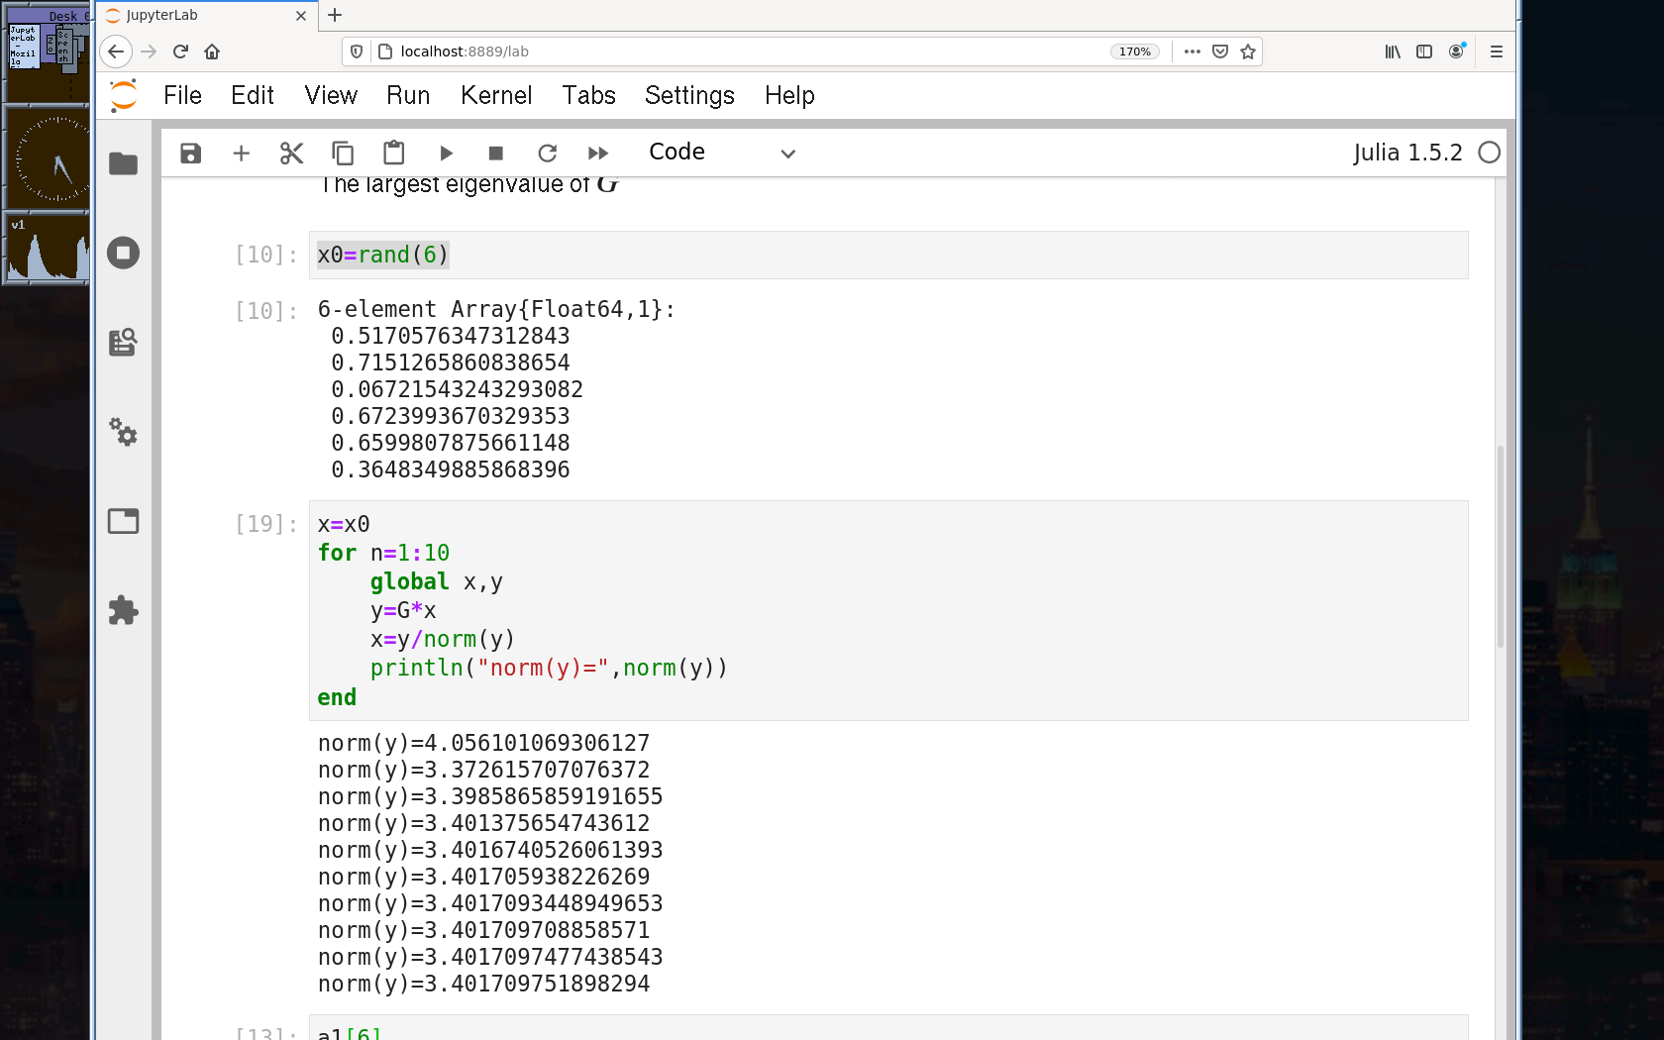The width and height of the screenshot is (1664, 1040).
Task: Bookmark this page with the star icon
Action: click(1248, 52)
